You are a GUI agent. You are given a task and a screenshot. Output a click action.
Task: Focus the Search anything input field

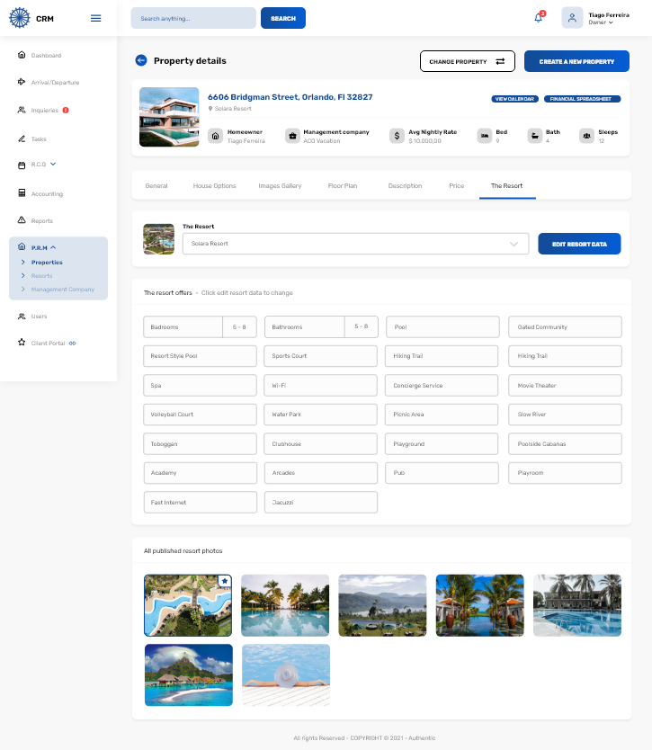[193, 18]
